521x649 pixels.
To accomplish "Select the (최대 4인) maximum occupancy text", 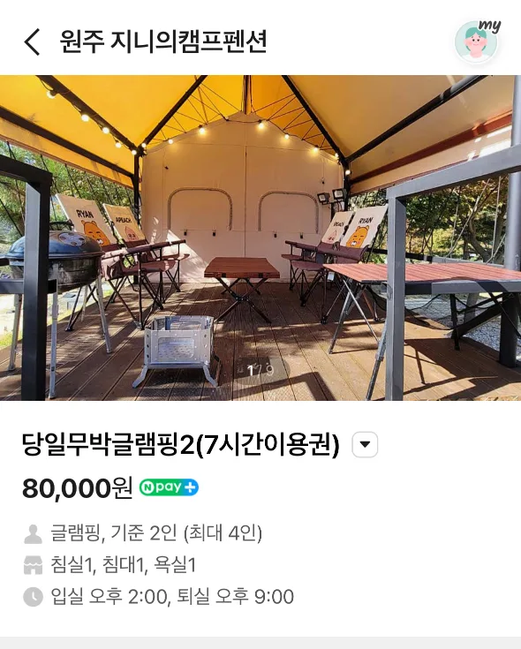I will pyautogui.click(x=223, y=533).
